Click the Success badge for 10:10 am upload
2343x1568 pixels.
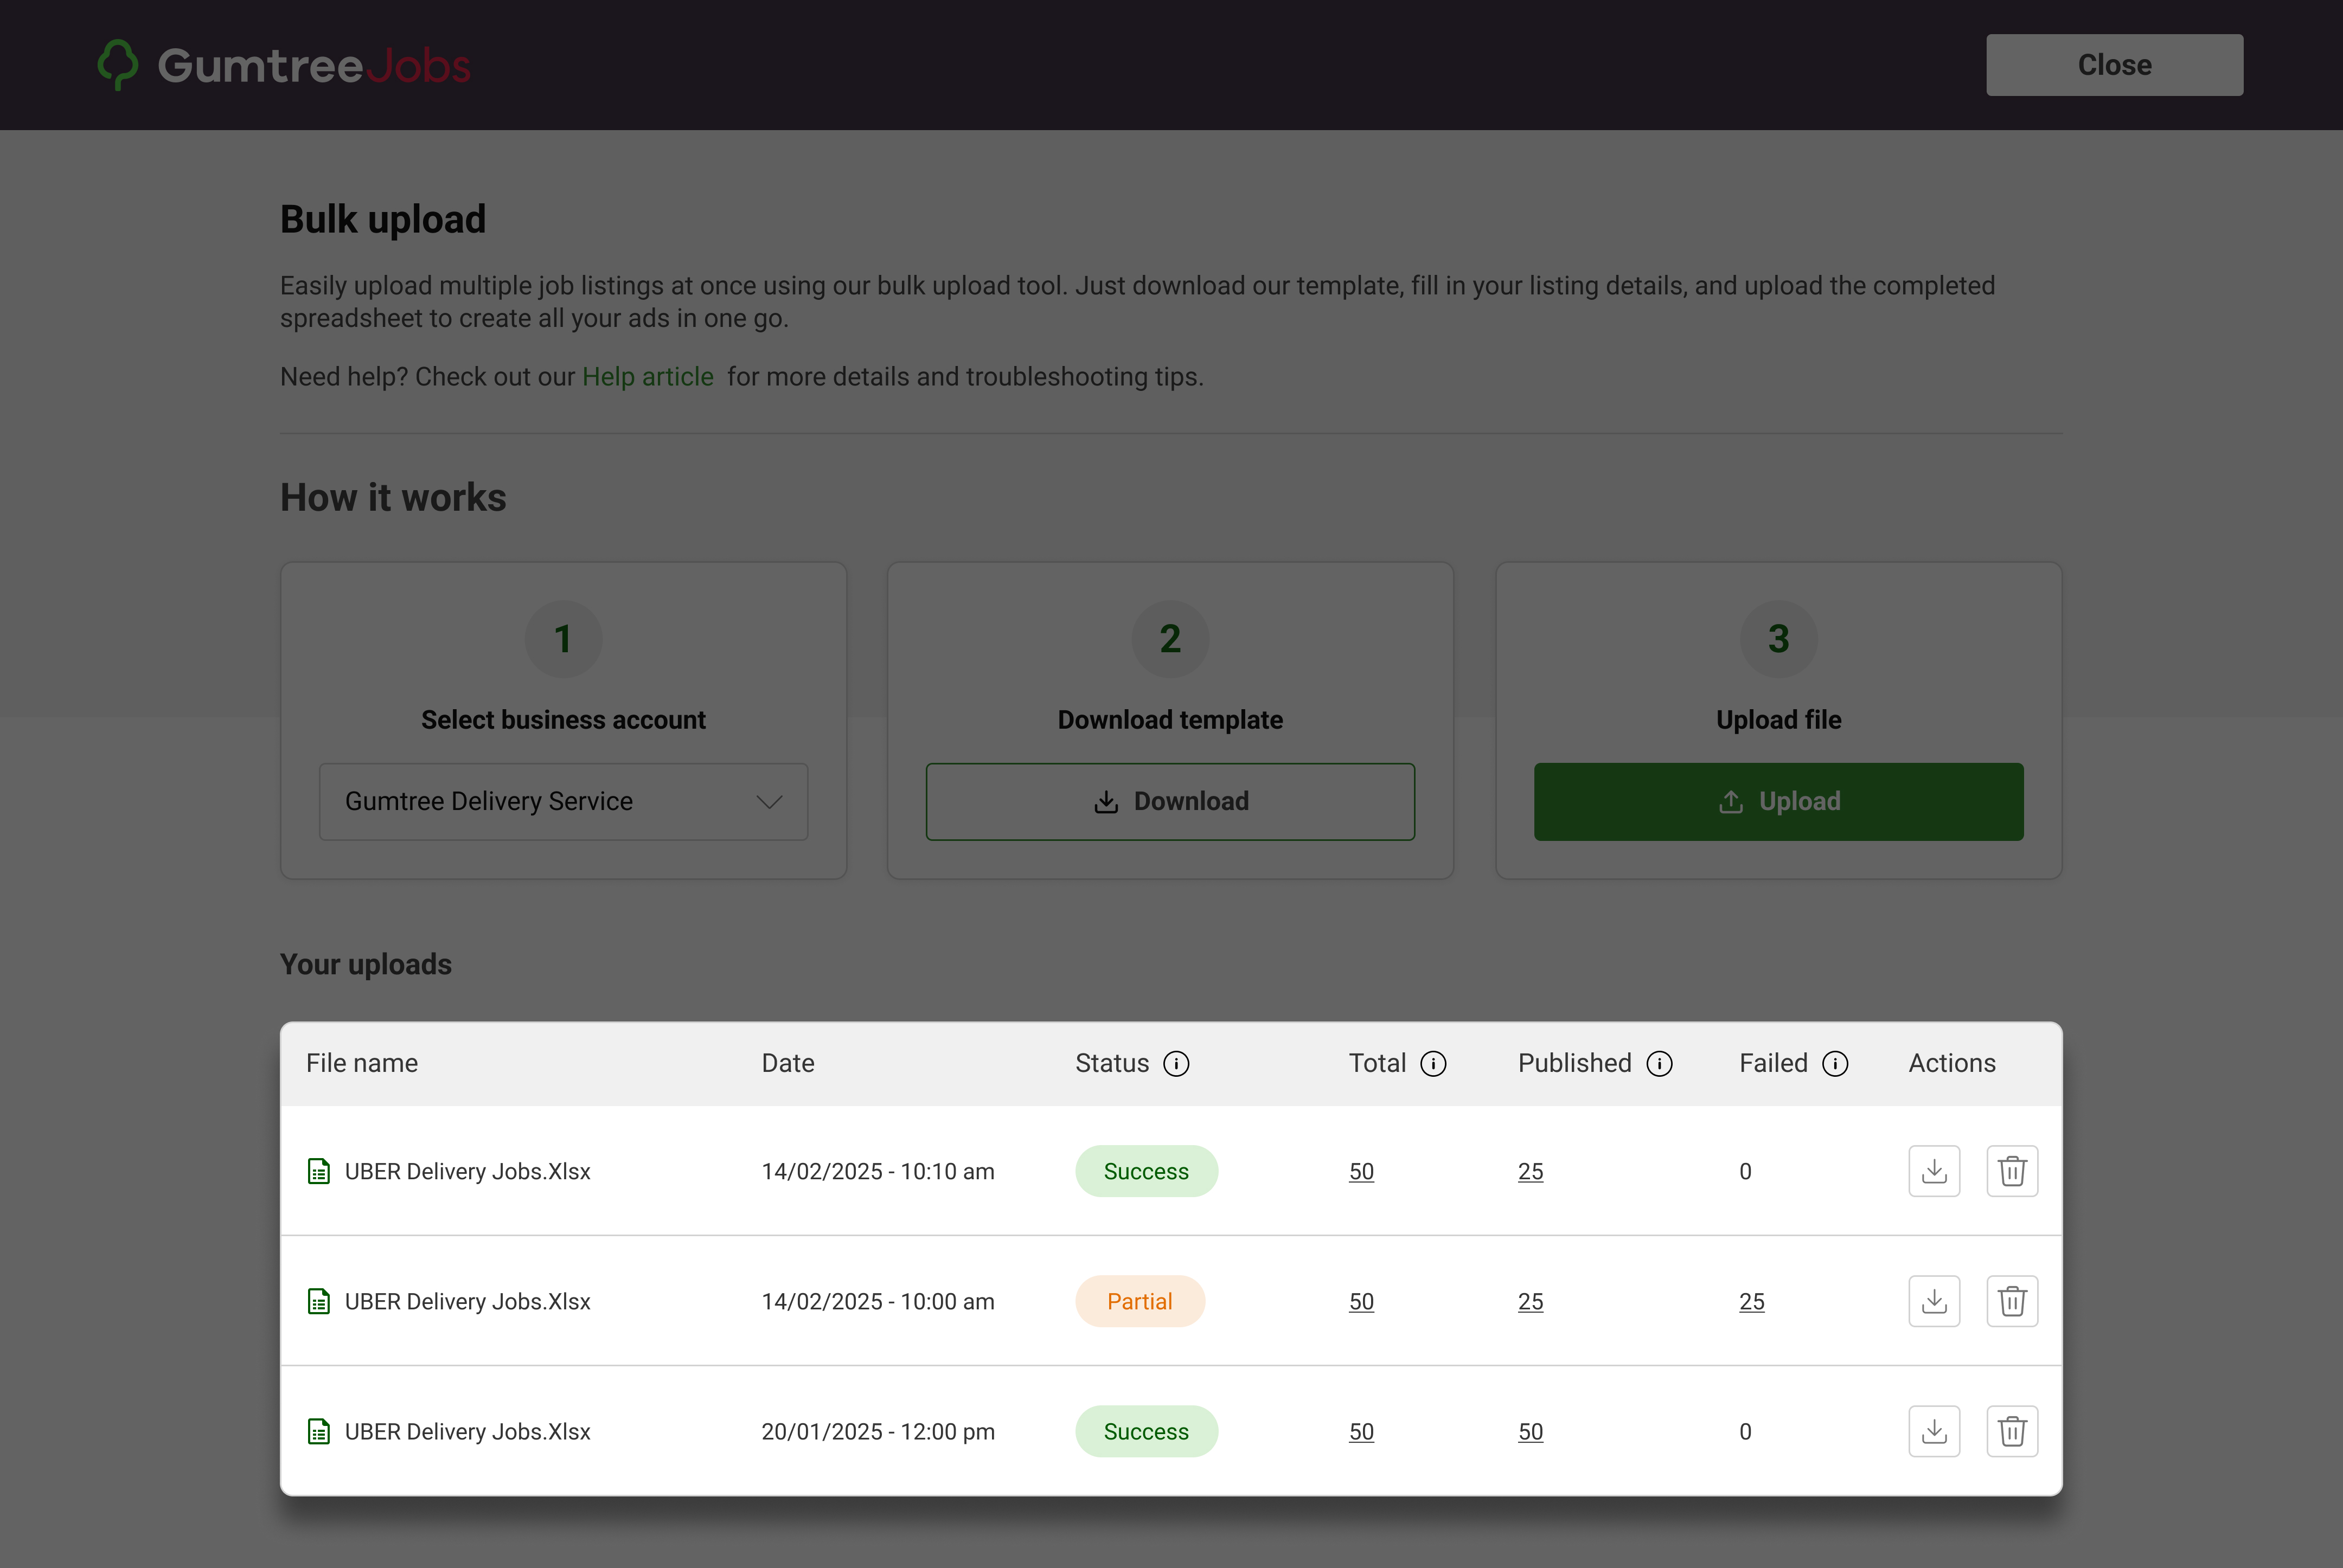click(1147, 1171)
